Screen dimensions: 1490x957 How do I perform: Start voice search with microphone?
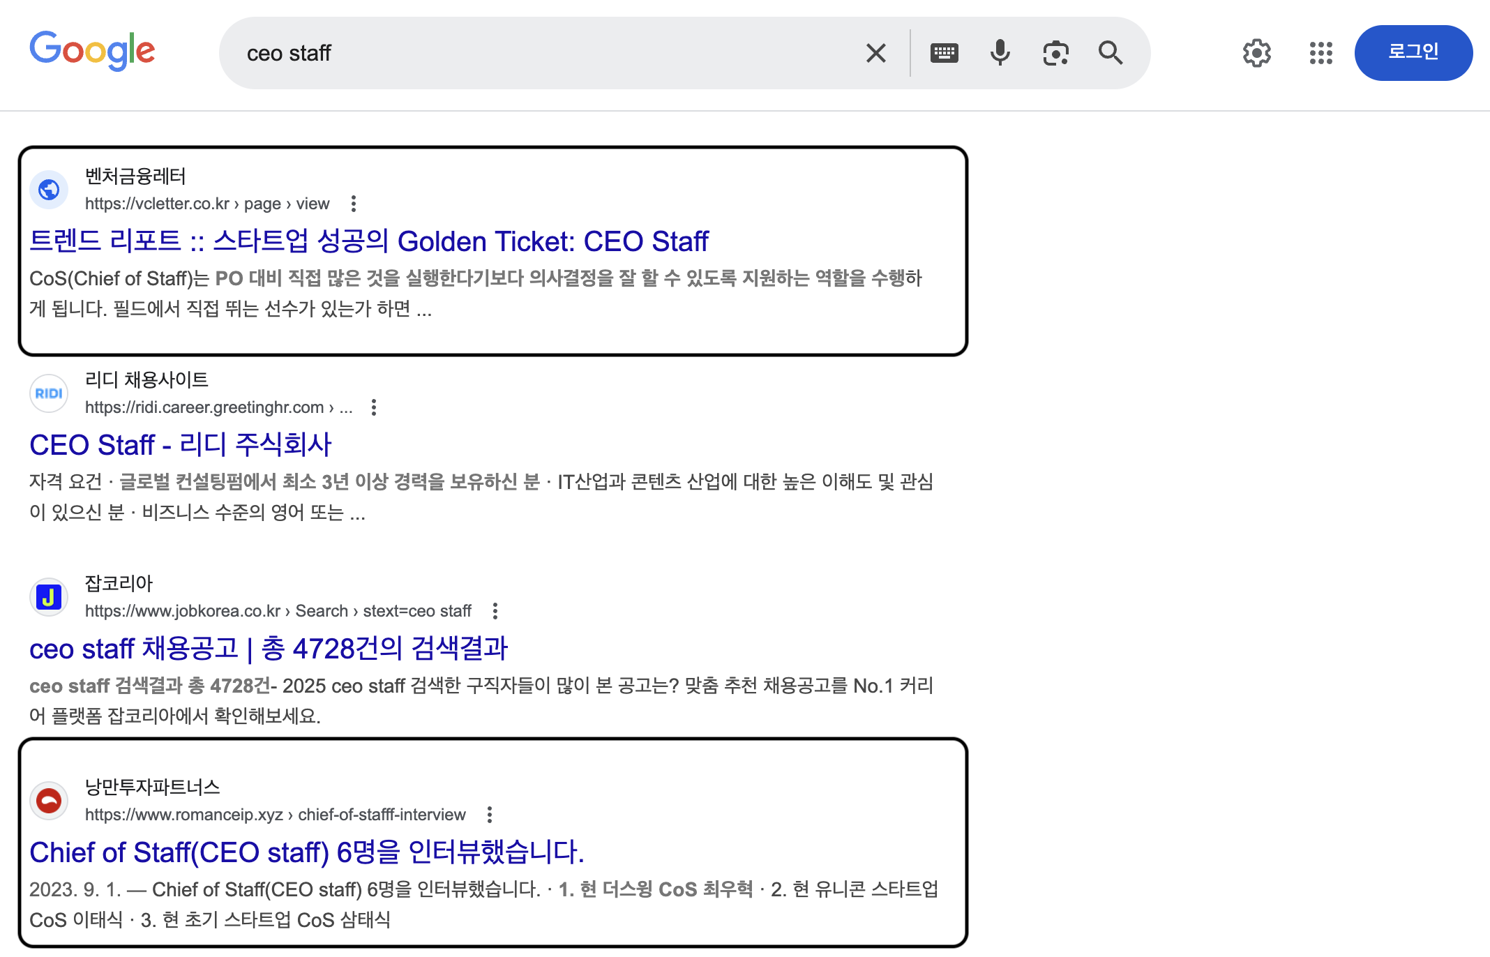[1000, 53]
